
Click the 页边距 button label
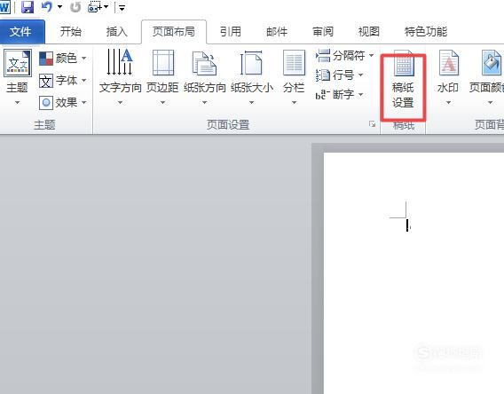coord(162,88)
